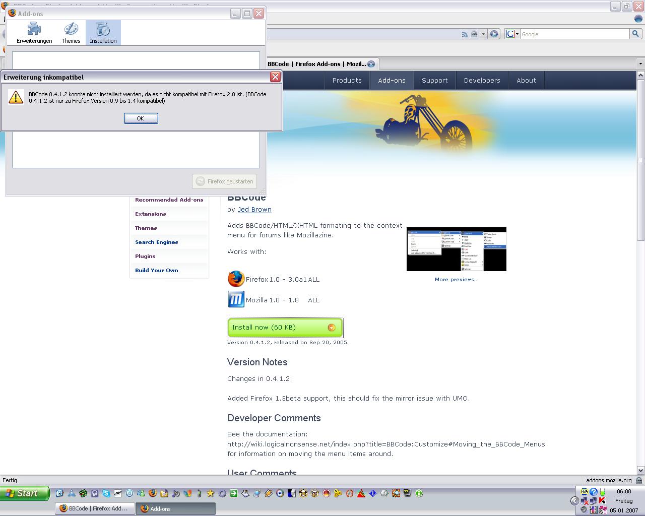This screenshot has width=645, height=516.
Task: Click the Go button beside address bar
Action: coord(494,34)
